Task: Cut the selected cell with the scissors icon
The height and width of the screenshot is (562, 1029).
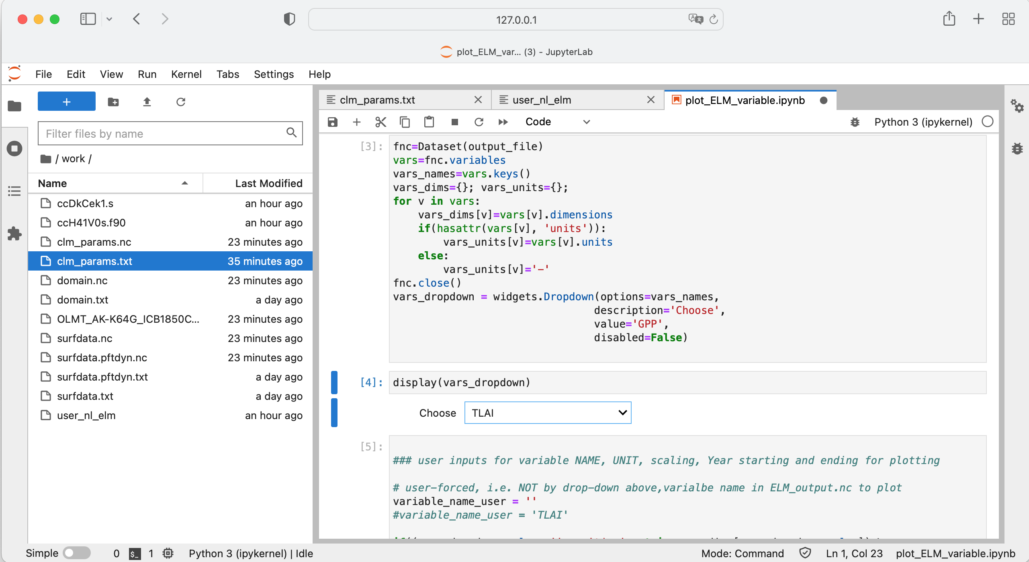Action: tap(381, 122)
